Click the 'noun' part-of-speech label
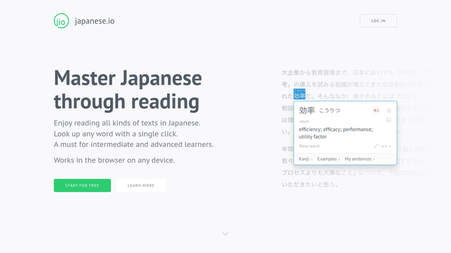Screen dimensions: 451x253 click(x=304, y=121)
